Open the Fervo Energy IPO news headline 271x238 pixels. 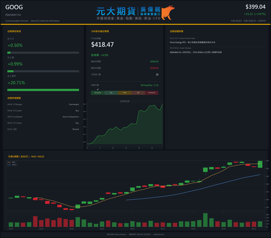click(x=192, y=42)
